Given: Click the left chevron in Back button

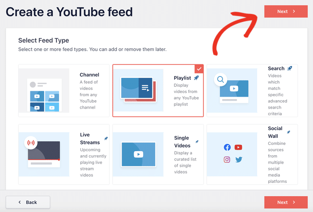Looking at the screenshot, I should coord(20,202).
